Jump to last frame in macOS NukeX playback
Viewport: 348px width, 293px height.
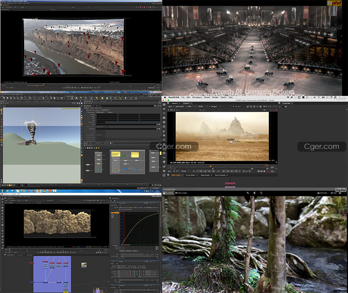coord(236,171)
